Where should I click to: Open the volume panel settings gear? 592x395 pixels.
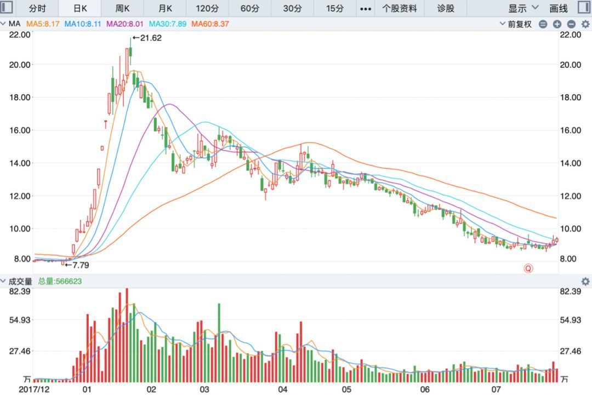(x=585, y=282)
